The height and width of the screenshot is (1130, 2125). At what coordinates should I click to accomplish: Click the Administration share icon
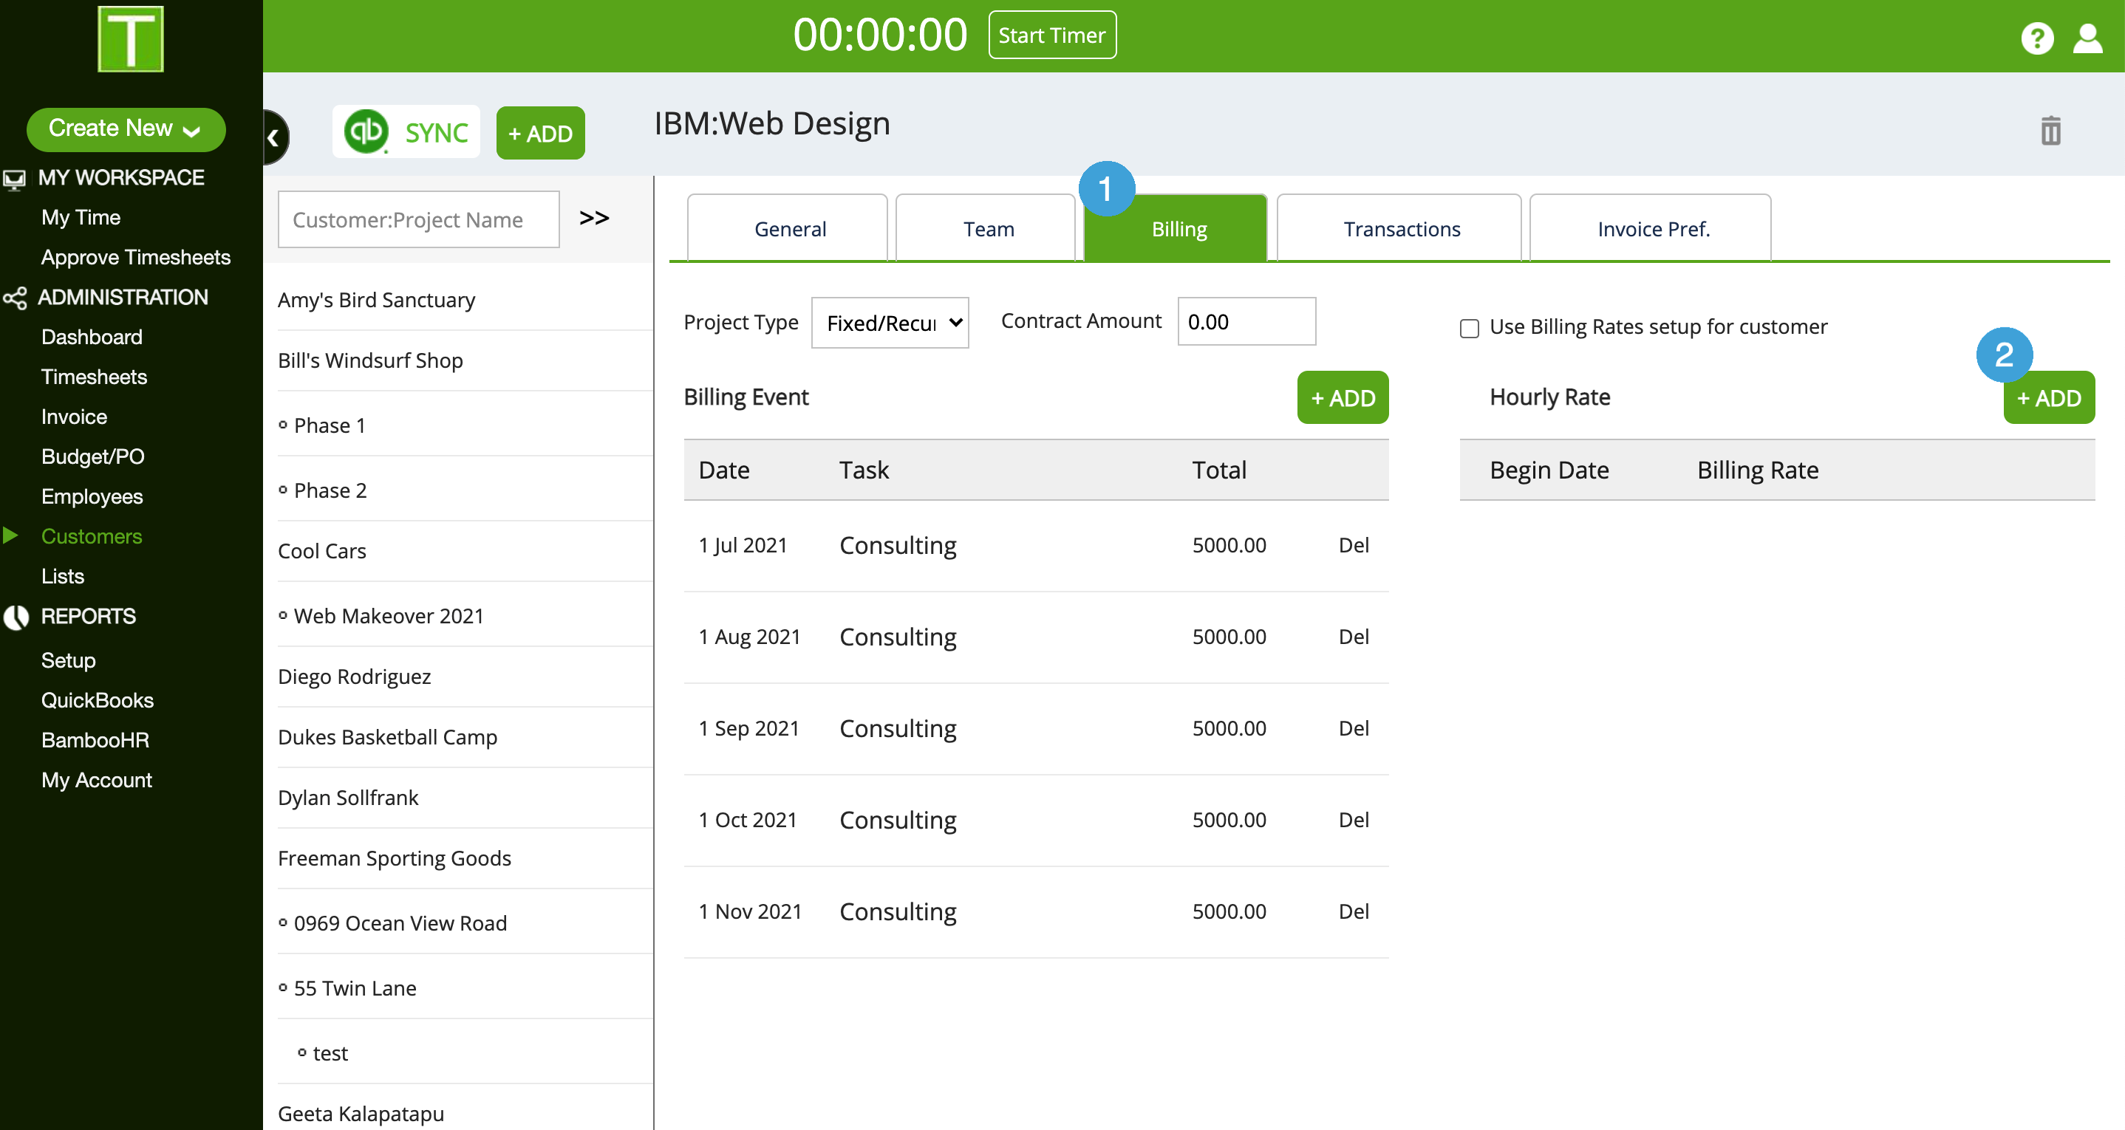pos(15,298)
